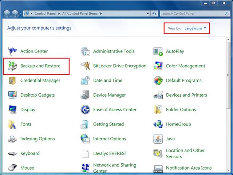
Task: Click the Control Panel icon in address bar
Action: (26, 13)
